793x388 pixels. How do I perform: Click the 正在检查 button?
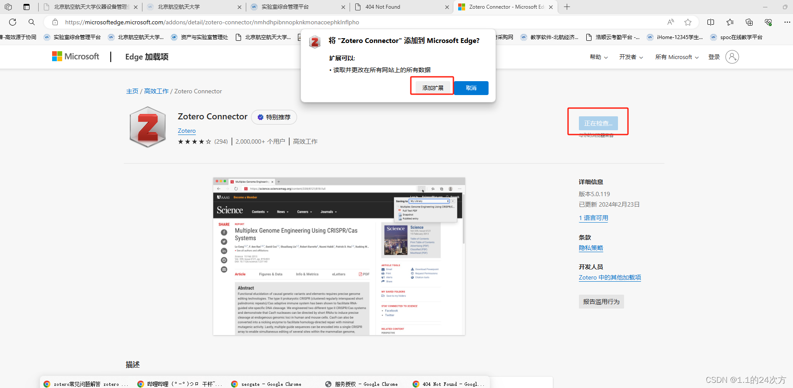coord(598,123)
